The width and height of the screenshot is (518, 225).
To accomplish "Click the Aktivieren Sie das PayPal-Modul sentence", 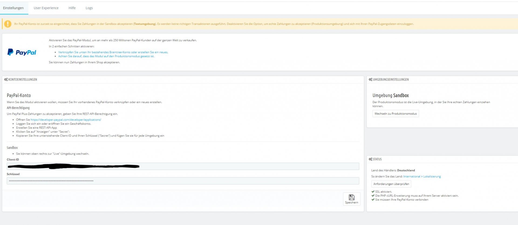I will [x=123, y=40].
